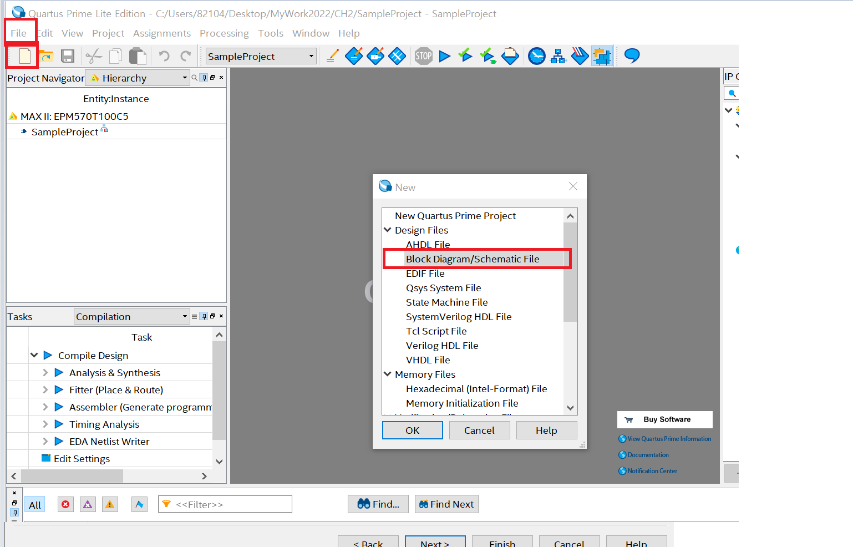Viewport: 853px width, 547px height.
Task: Click the Save floppy disk icon
Action: pos(68,56)
